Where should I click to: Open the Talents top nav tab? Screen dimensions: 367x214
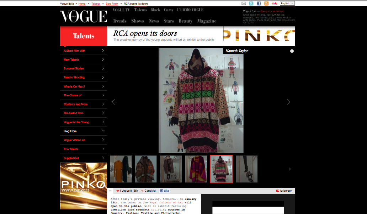pos(140,10)
